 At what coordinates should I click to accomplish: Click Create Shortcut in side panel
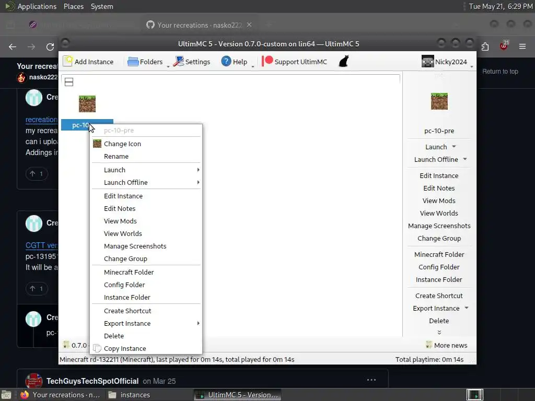pos(439,296)
